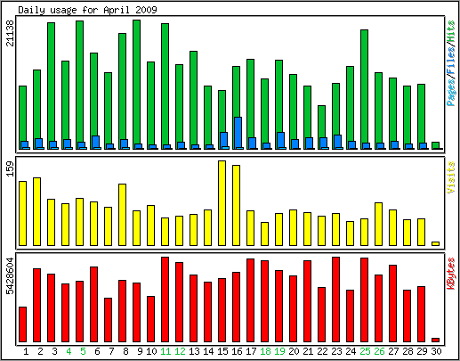Viewport: 460px width, 361px height.
Task: Click day label 21 on the x-axis
Action: point(308,351)
